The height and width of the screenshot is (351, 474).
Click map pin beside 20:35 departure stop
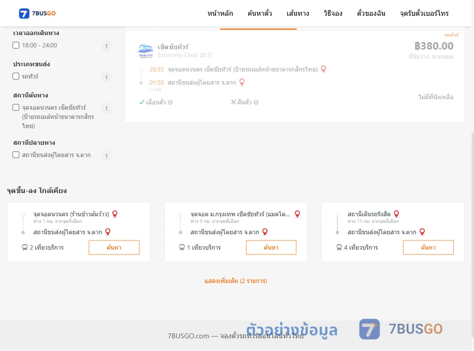[323, 69]
